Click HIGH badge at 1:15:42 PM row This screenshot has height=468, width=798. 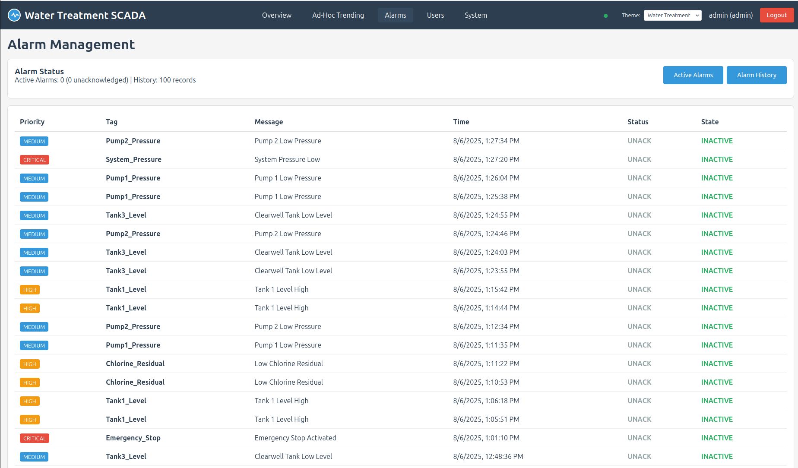[30, 290]
